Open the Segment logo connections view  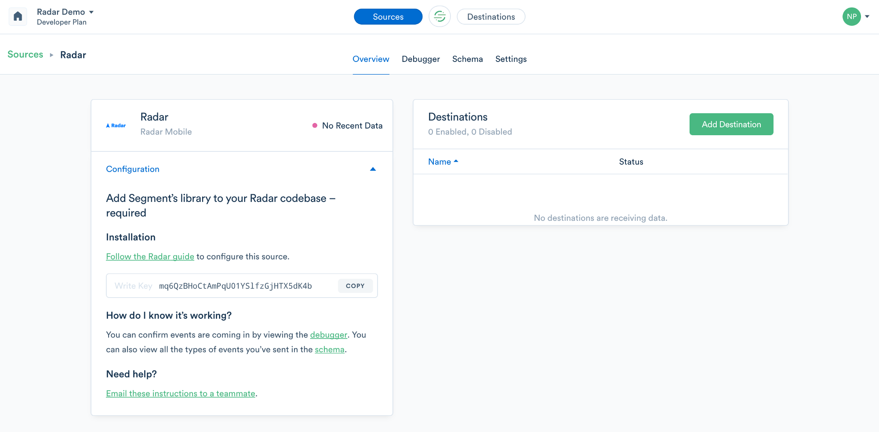point(439,17)
